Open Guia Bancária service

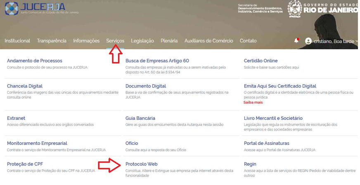pyautogui.click(x=140, y=118)
